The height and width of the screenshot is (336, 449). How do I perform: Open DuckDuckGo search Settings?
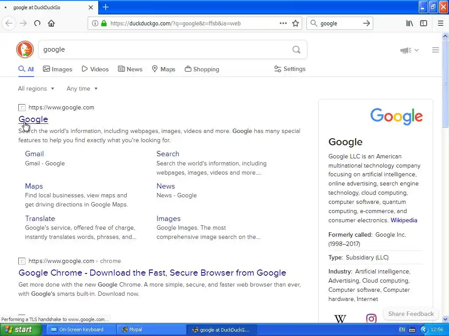pyautogui.click(x=290, y=69)
